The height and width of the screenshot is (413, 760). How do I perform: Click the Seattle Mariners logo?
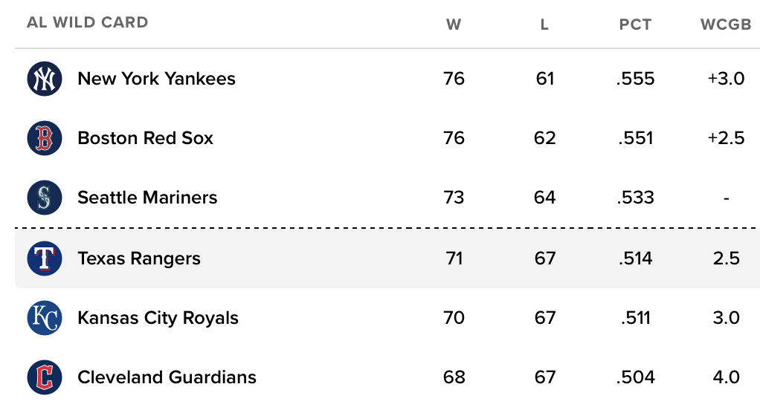45,198
